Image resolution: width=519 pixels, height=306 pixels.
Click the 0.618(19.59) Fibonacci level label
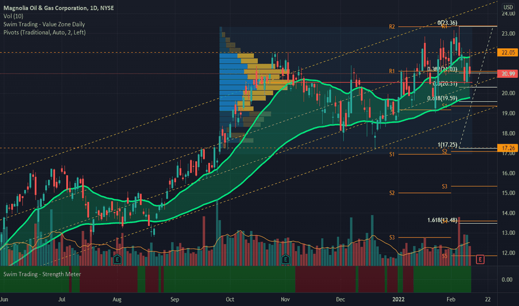click(442, 98)
